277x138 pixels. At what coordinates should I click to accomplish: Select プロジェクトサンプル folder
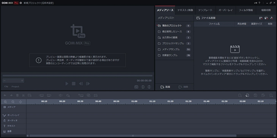coord(174,43)
